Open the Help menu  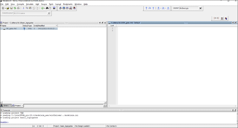(86, 4)
